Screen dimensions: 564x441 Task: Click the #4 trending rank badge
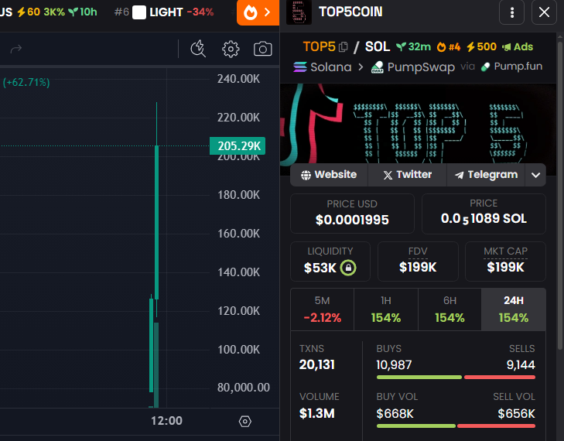coord(449,46)
